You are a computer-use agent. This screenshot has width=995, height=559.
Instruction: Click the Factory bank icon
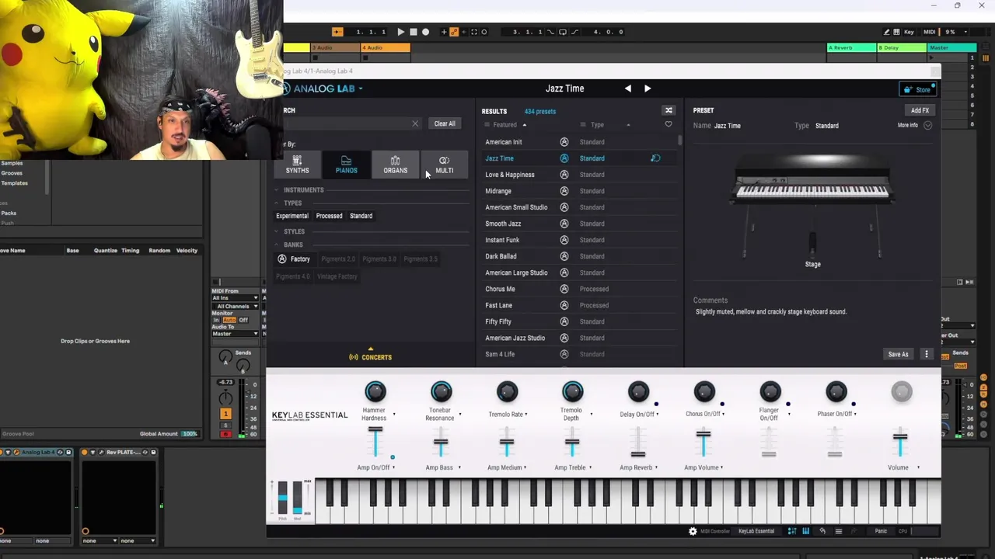pyautogui.click(x=282, y=259)
